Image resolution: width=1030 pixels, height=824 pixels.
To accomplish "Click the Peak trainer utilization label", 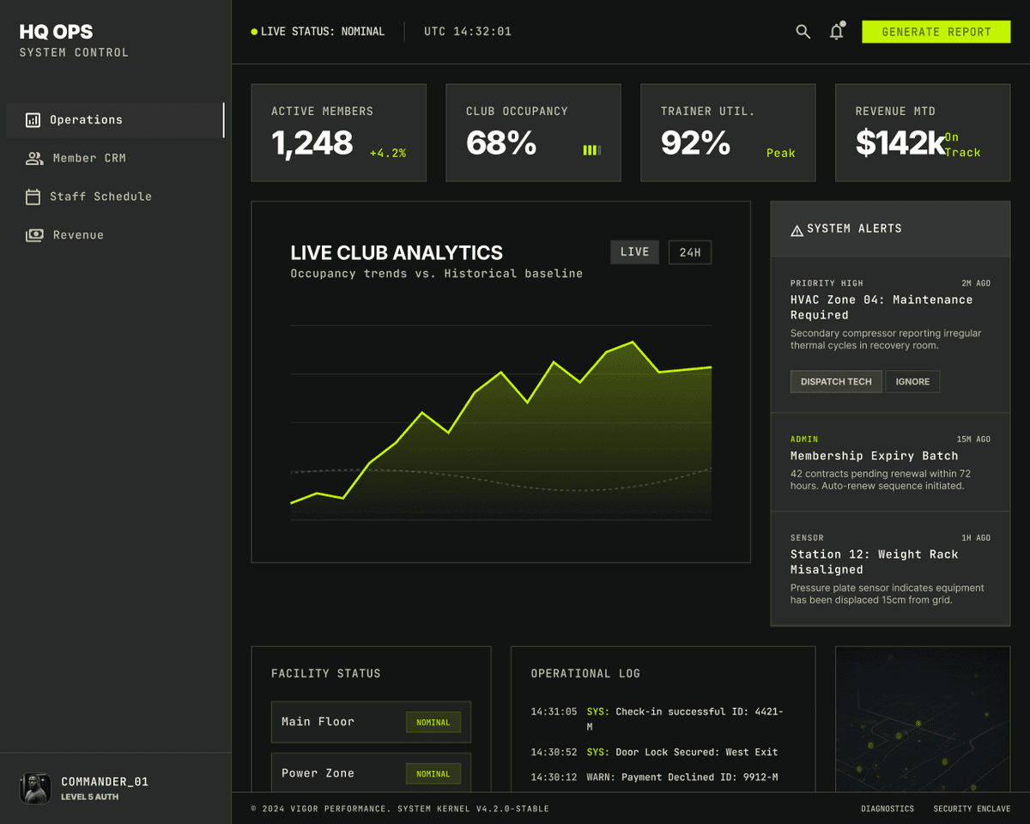I will (781, 153).
